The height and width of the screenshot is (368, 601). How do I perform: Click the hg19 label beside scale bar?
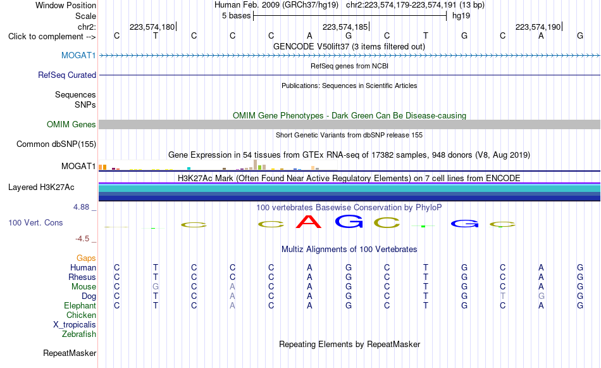tap(461, 16)
